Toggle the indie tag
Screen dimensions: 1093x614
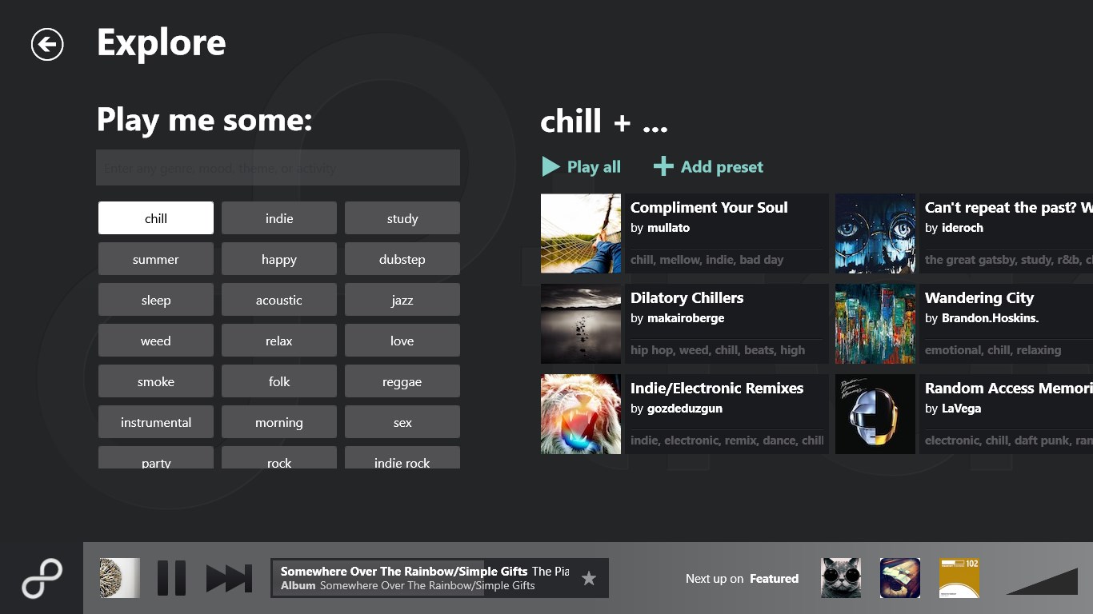coord(279,218)
